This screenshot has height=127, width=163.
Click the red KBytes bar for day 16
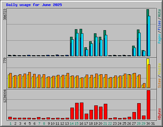(x=81, y=111)
